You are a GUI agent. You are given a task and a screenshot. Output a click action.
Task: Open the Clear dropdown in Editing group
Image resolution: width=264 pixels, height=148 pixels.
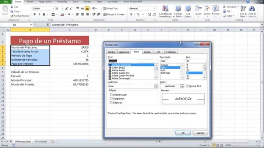tap(233, 16)
